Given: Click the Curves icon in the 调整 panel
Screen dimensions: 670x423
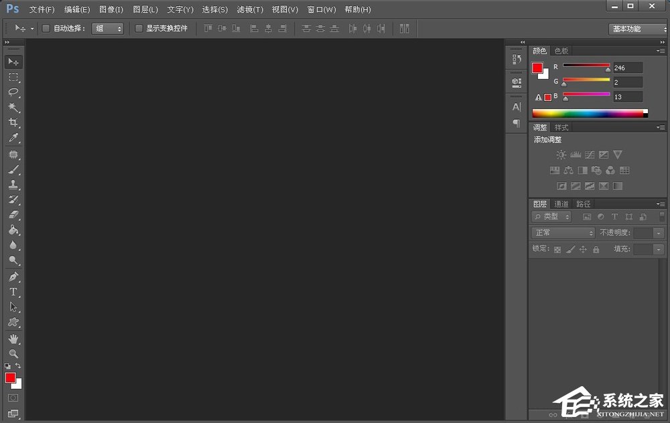Looking at the screenshot, I should [x=590, y=155].
